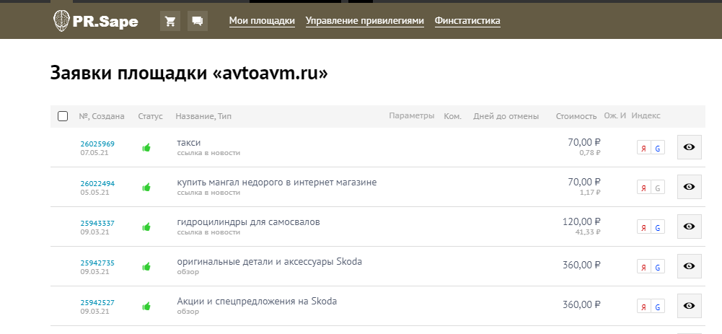The height and width of the screenshot is (334, 722).
Task: Click Yandex Я icon for оригинальные детали Skoda
Action: coord(643,266)
